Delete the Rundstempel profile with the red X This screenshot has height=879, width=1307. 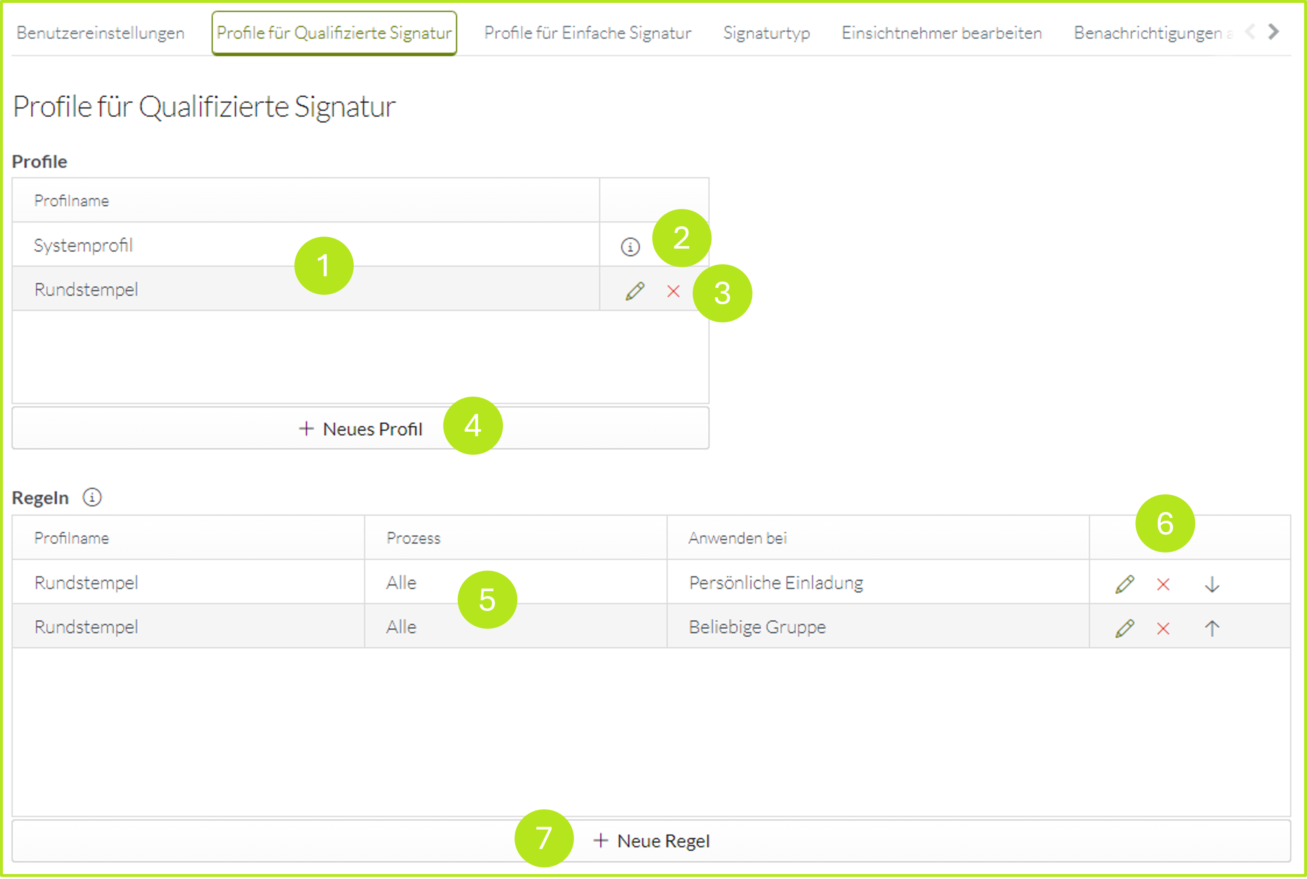(673, 291)
